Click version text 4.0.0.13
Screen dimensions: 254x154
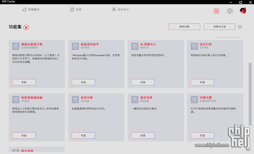(144, 48)
